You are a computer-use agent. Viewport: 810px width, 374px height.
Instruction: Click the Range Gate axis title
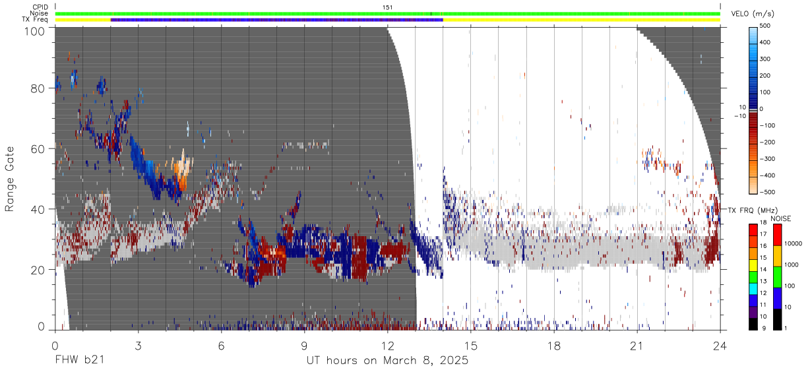10,179
